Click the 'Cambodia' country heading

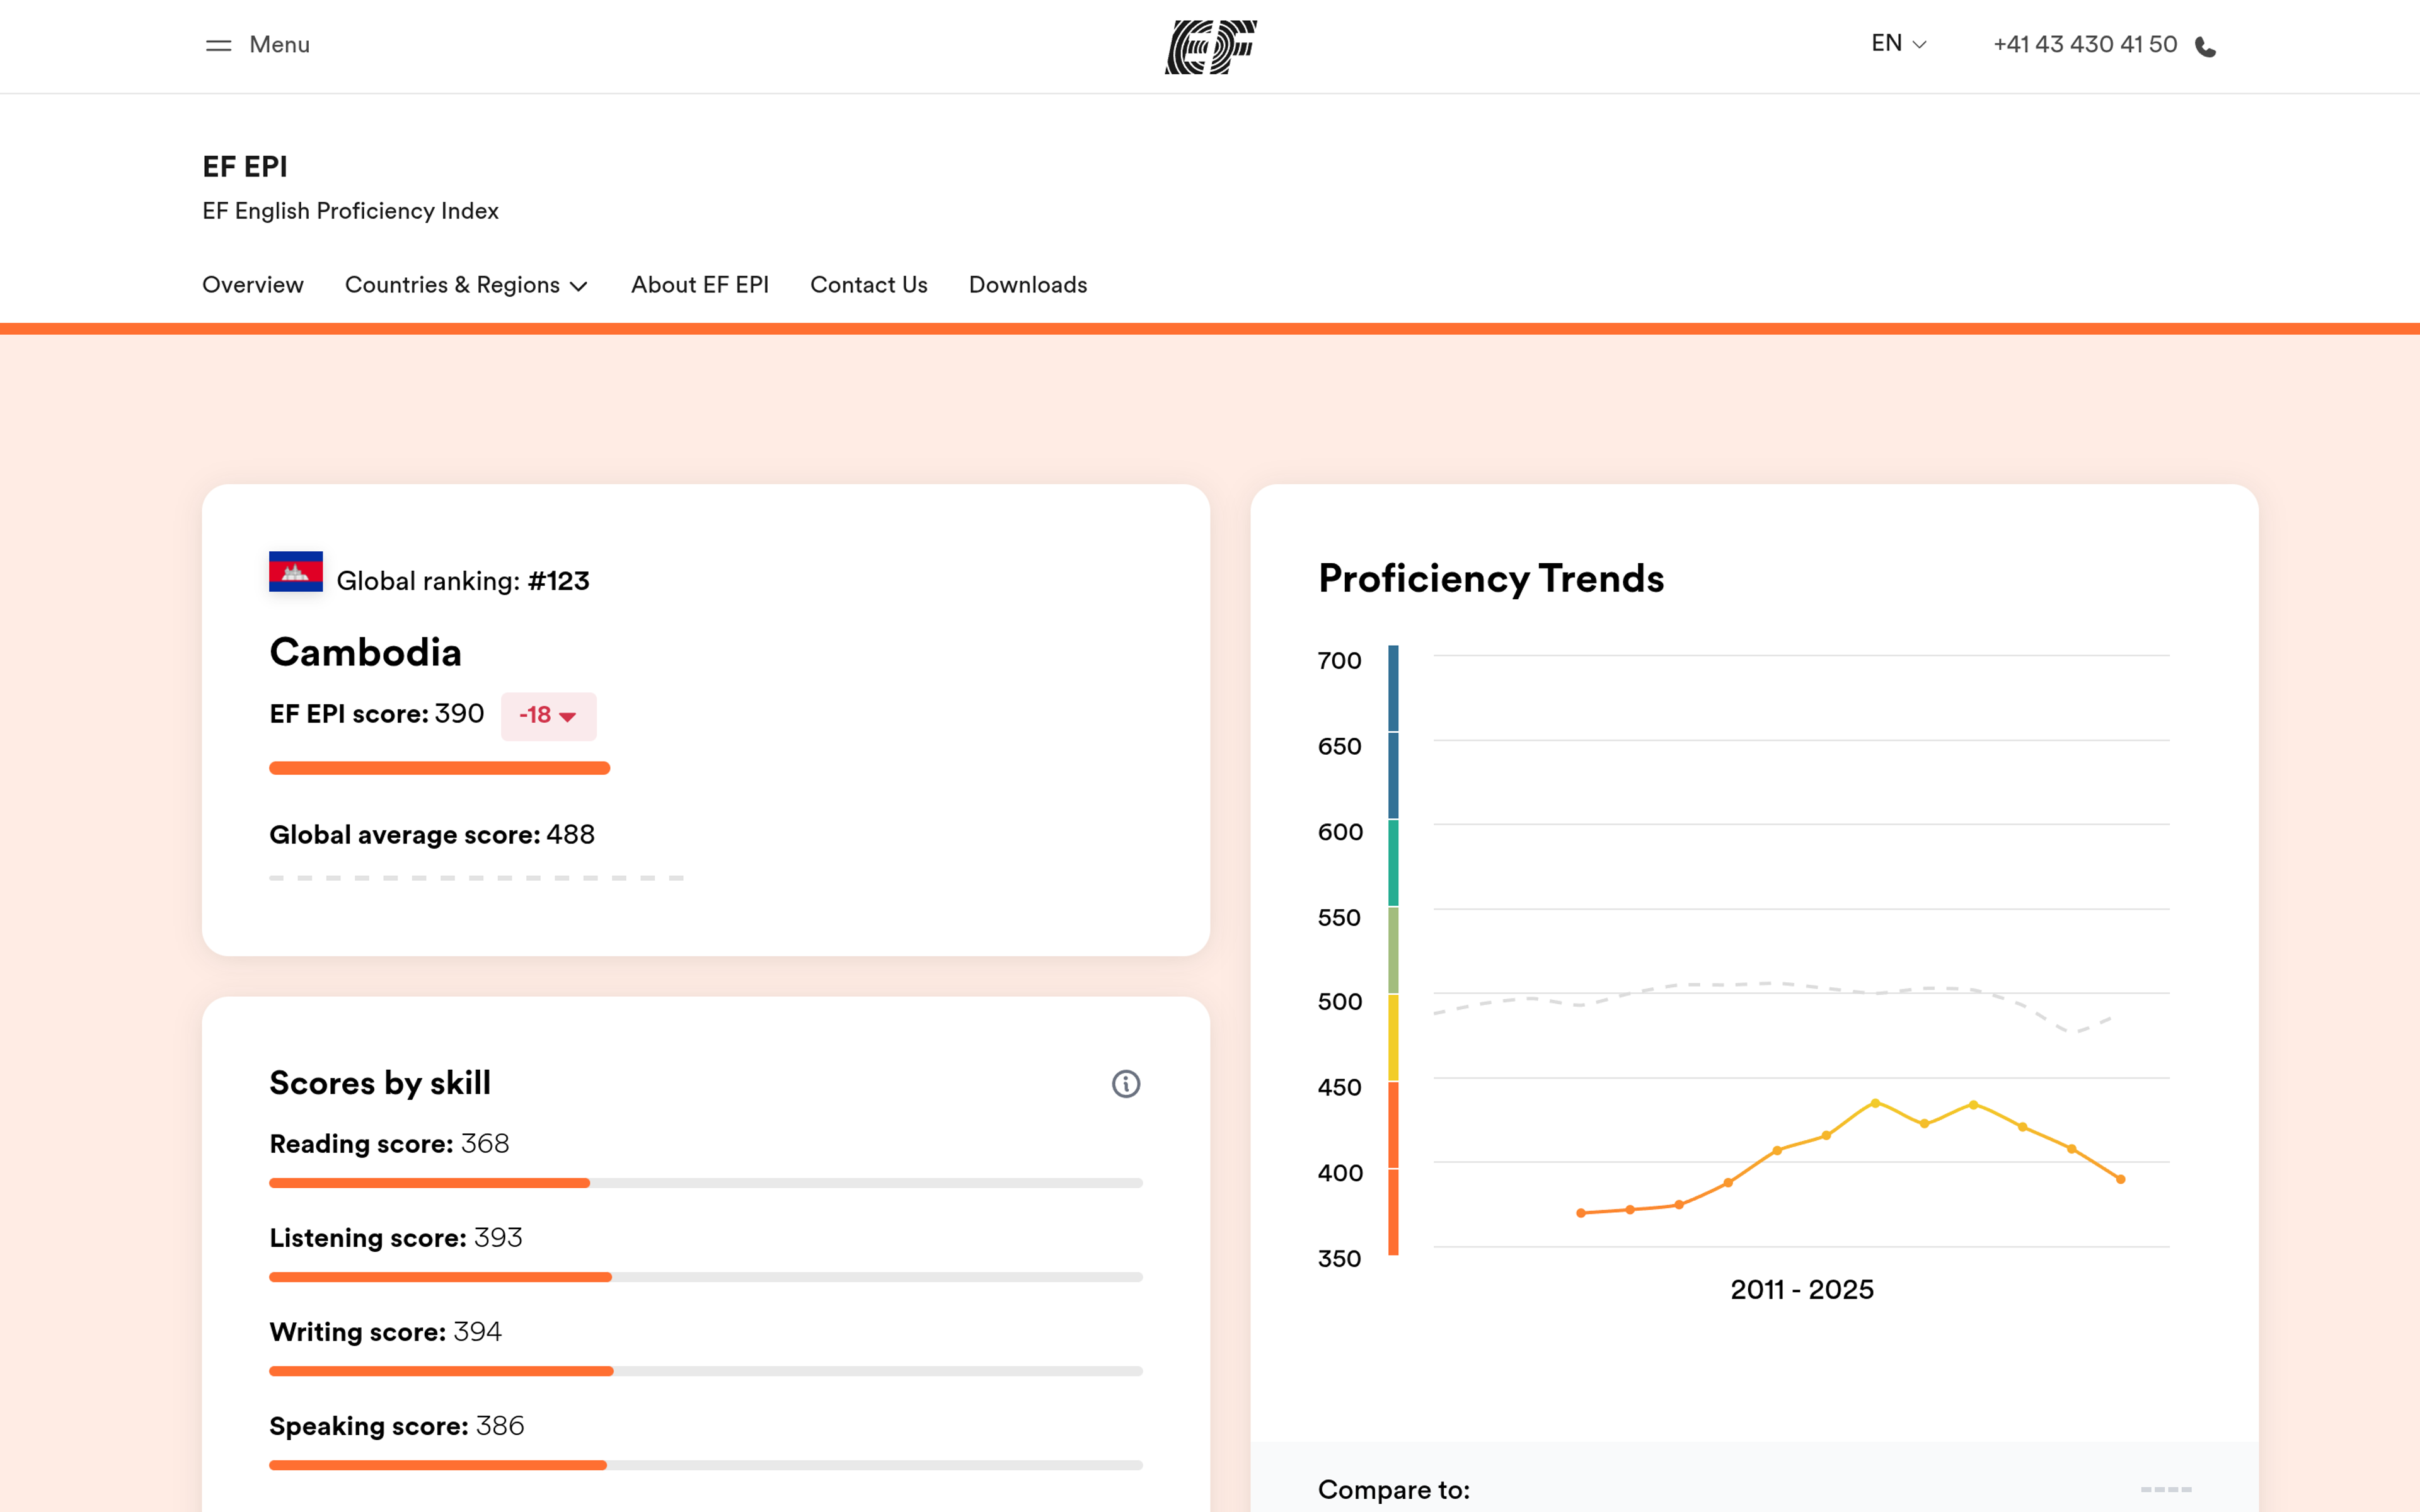pyautogui.click(x=366, y=652)
